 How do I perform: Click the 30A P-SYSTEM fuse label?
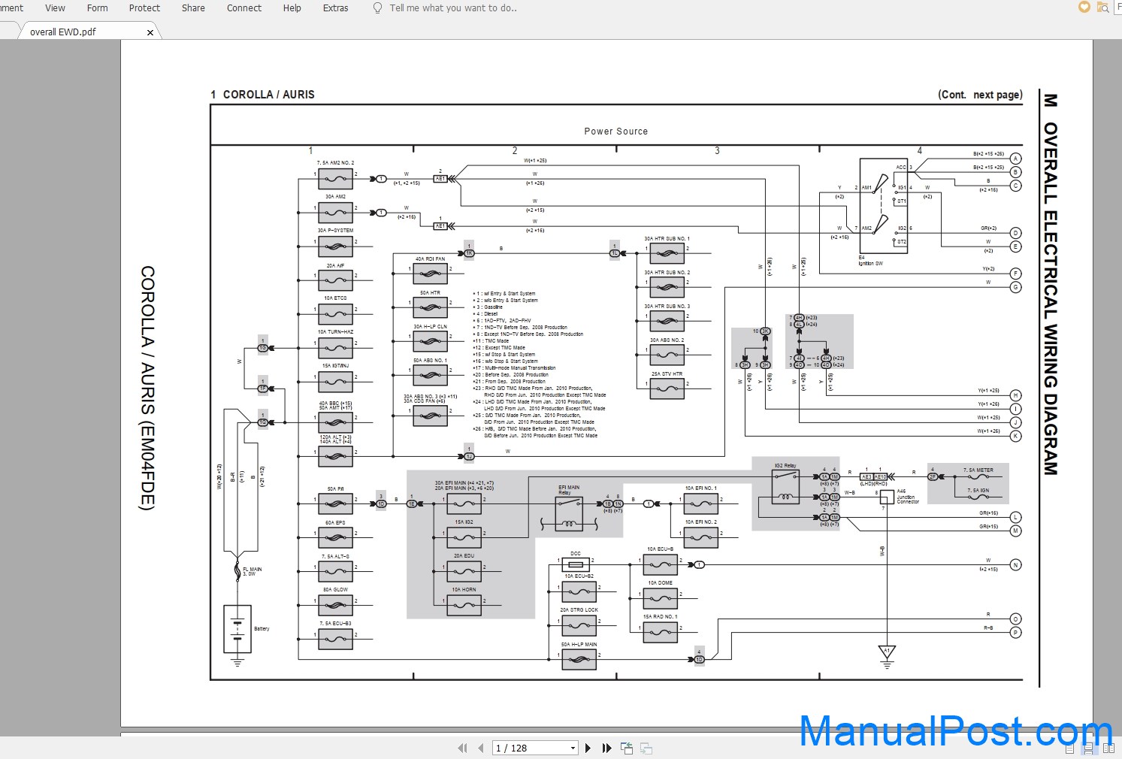coord(335,231)
